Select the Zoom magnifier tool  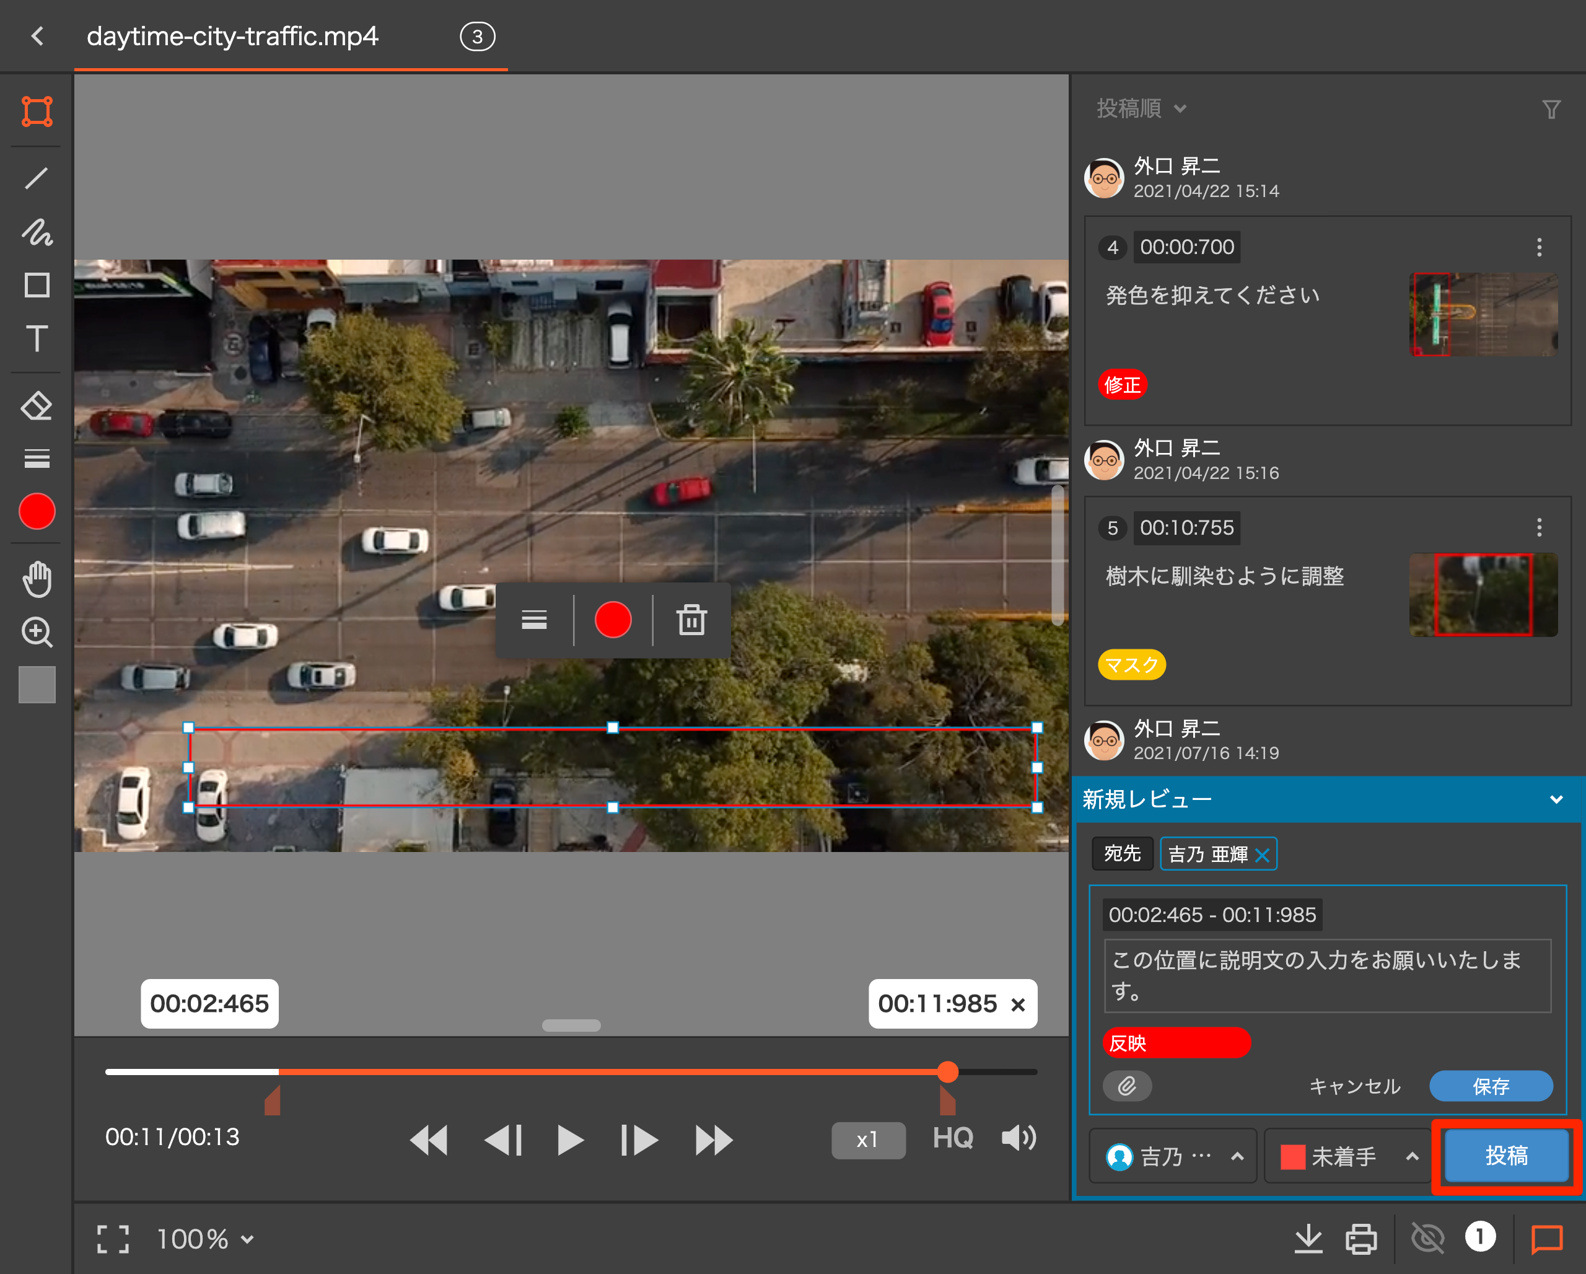point(37,633)
